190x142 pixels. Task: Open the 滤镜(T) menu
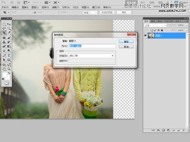click(55, 7)
